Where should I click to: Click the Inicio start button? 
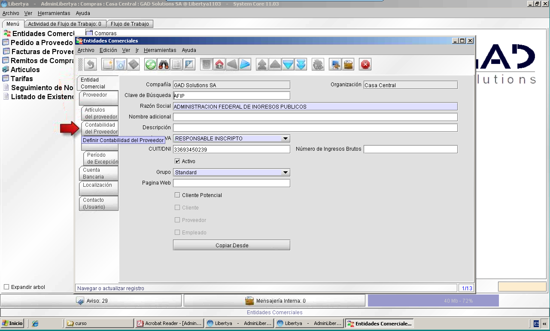[12, 323]
